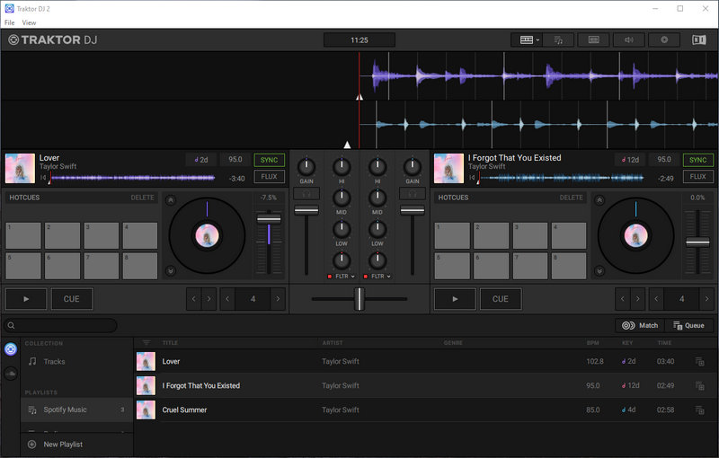Trigger hotcue pad 2 on right deck
Image resolution: width=719 pixels, height=458 pixels.
tap(491, 235)
